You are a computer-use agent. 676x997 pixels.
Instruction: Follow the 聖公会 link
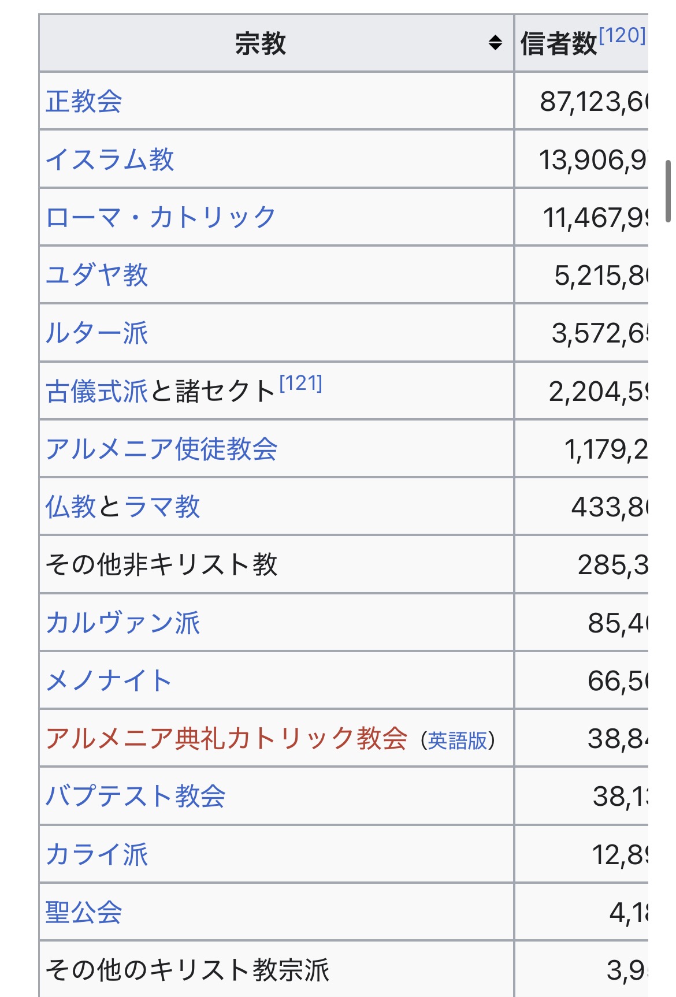84,912
